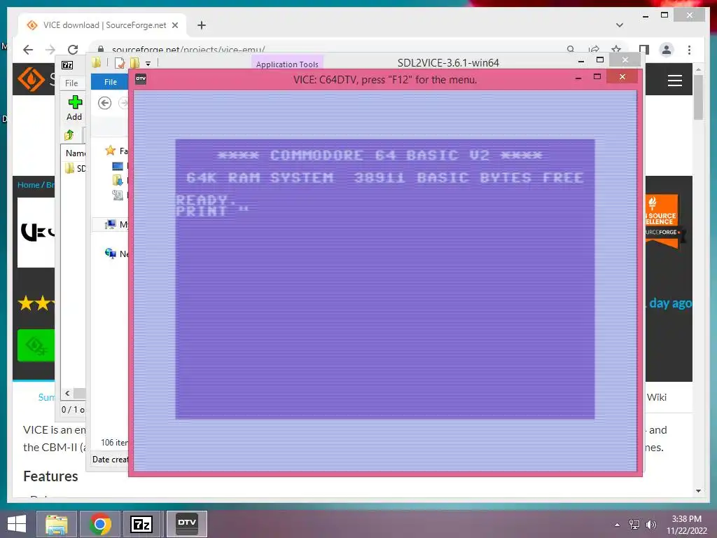This screenshot has height=538, width=717.
Task: Select the SD folder in 7-Zip list
Action: (76, 168)
